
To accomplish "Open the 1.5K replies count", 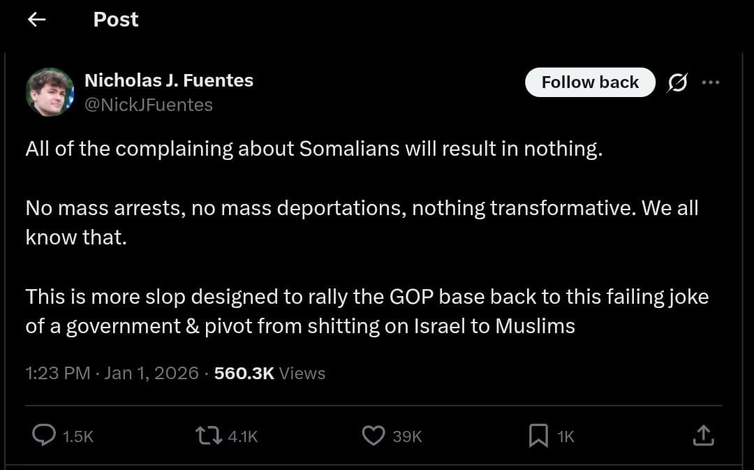I will [79, 436].
